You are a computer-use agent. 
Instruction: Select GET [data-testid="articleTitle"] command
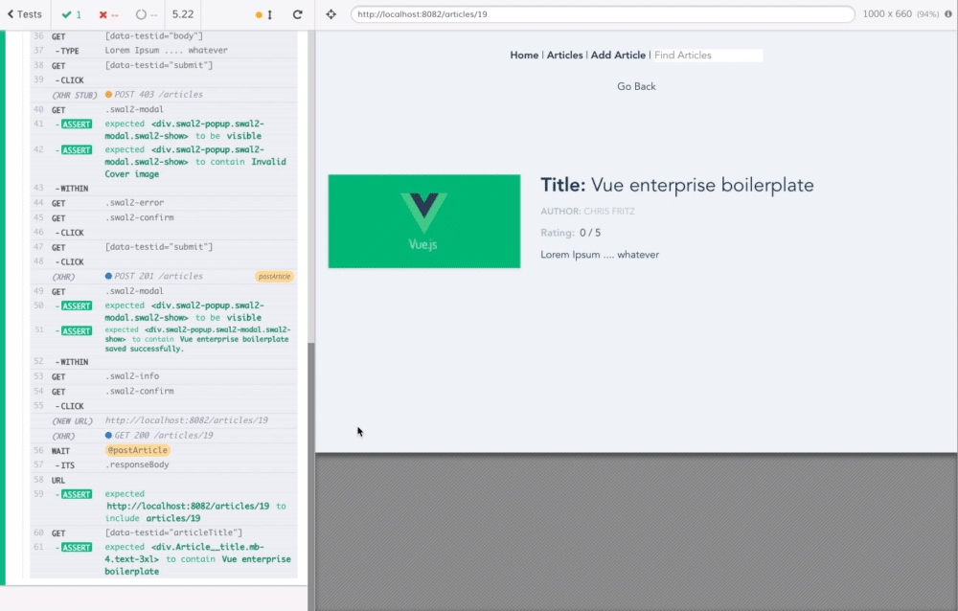[164, 532]
